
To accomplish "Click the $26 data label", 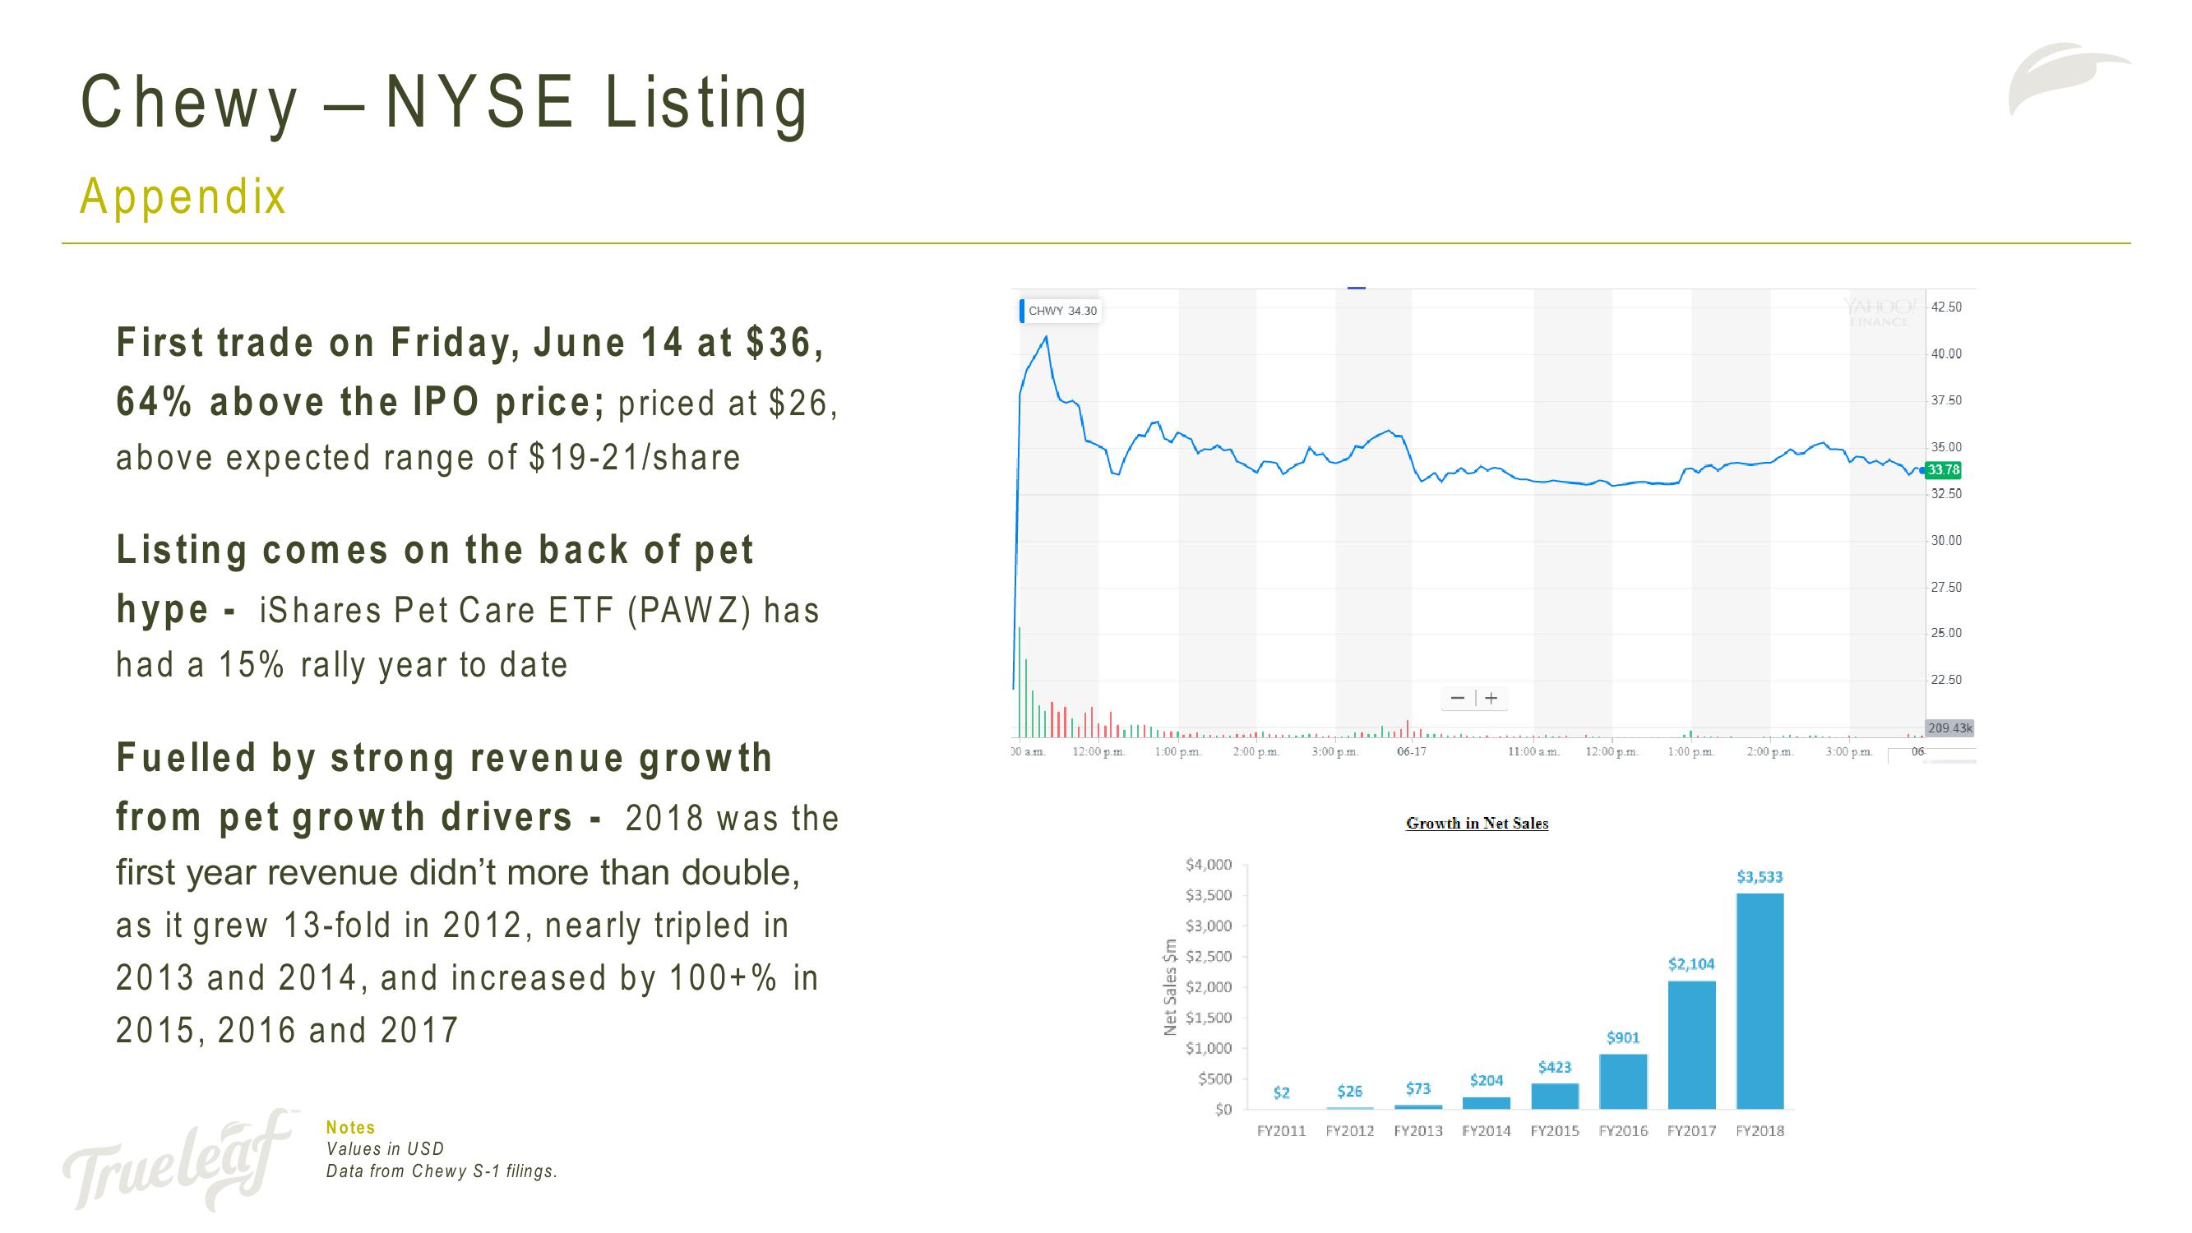I will pos(1349,1092).
